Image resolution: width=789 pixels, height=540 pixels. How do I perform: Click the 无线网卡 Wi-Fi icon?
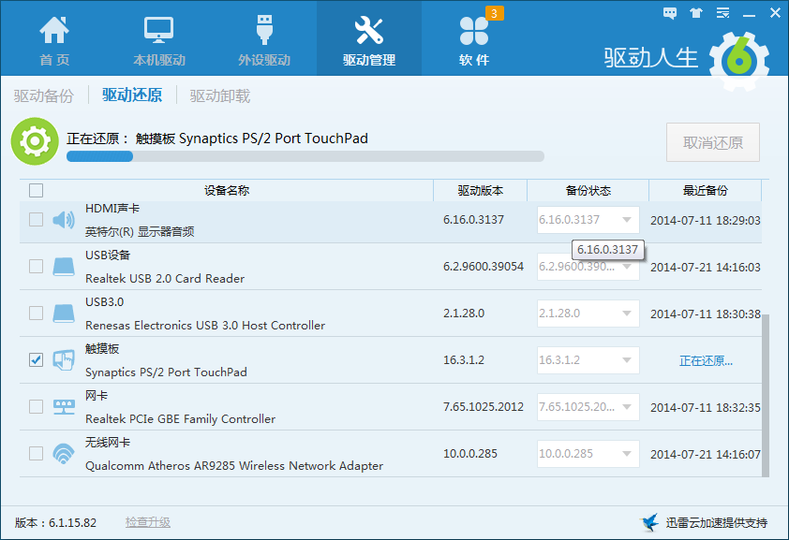(x=64, y=454)
